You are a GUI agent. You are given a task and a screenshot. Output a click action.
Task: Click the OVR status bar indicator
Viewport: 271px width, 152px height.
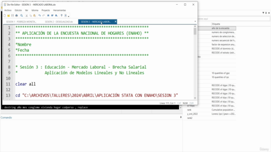tap(191, 103)
